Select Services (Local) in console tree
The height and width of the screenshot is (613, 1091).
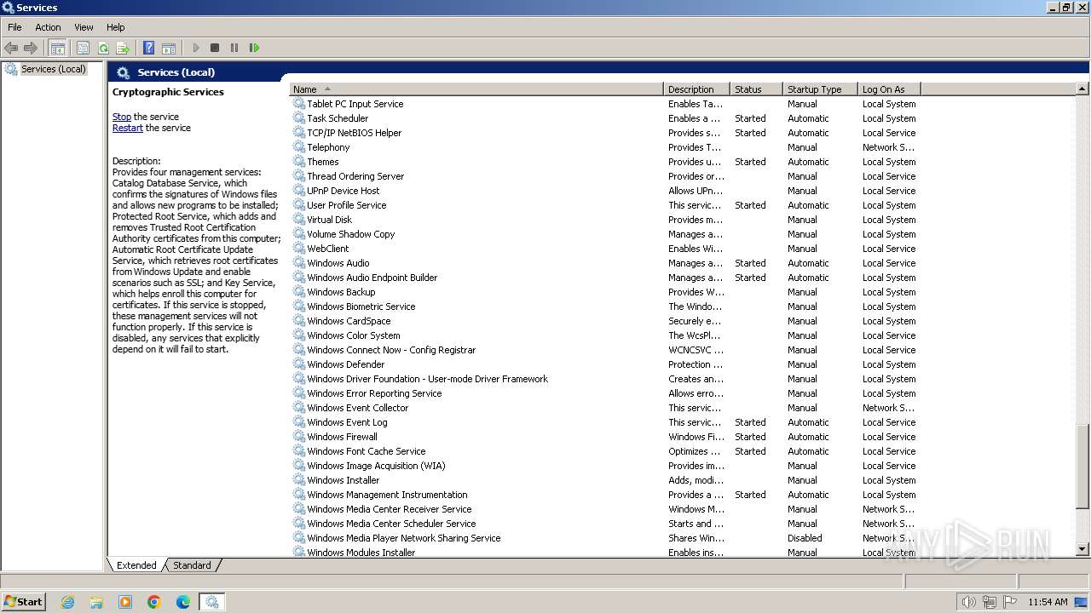[53, 69]
